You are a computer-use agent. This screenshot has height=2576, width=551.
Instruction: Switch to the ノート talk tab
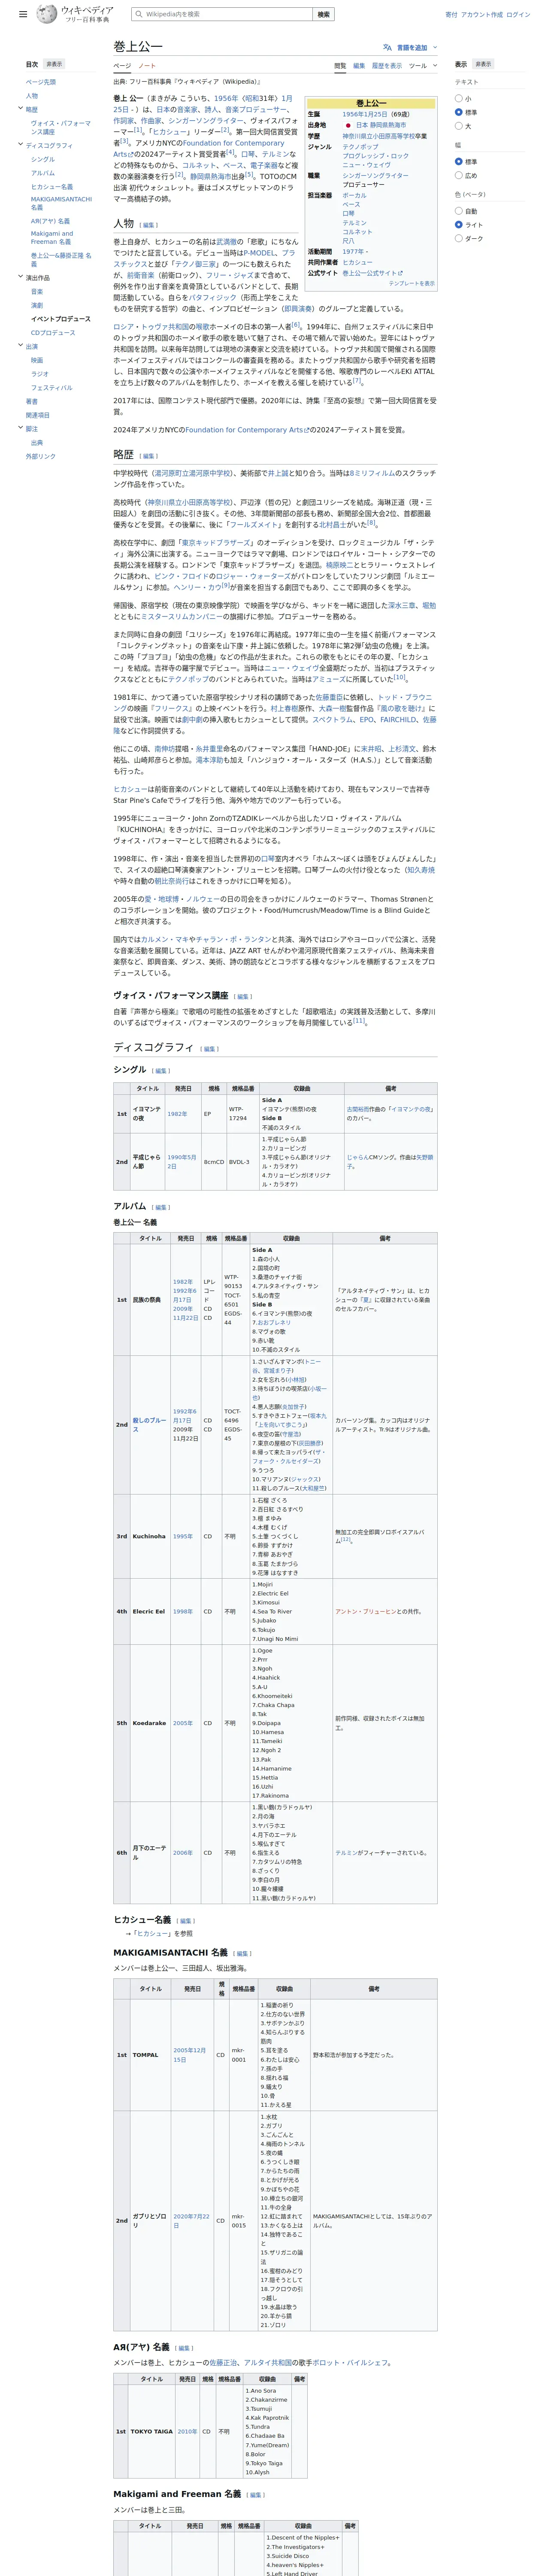pos(147,66)
